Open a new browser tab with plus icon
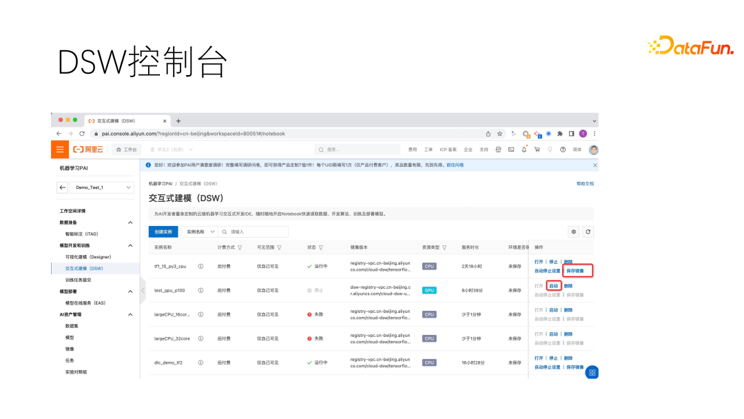 [178, 121]
